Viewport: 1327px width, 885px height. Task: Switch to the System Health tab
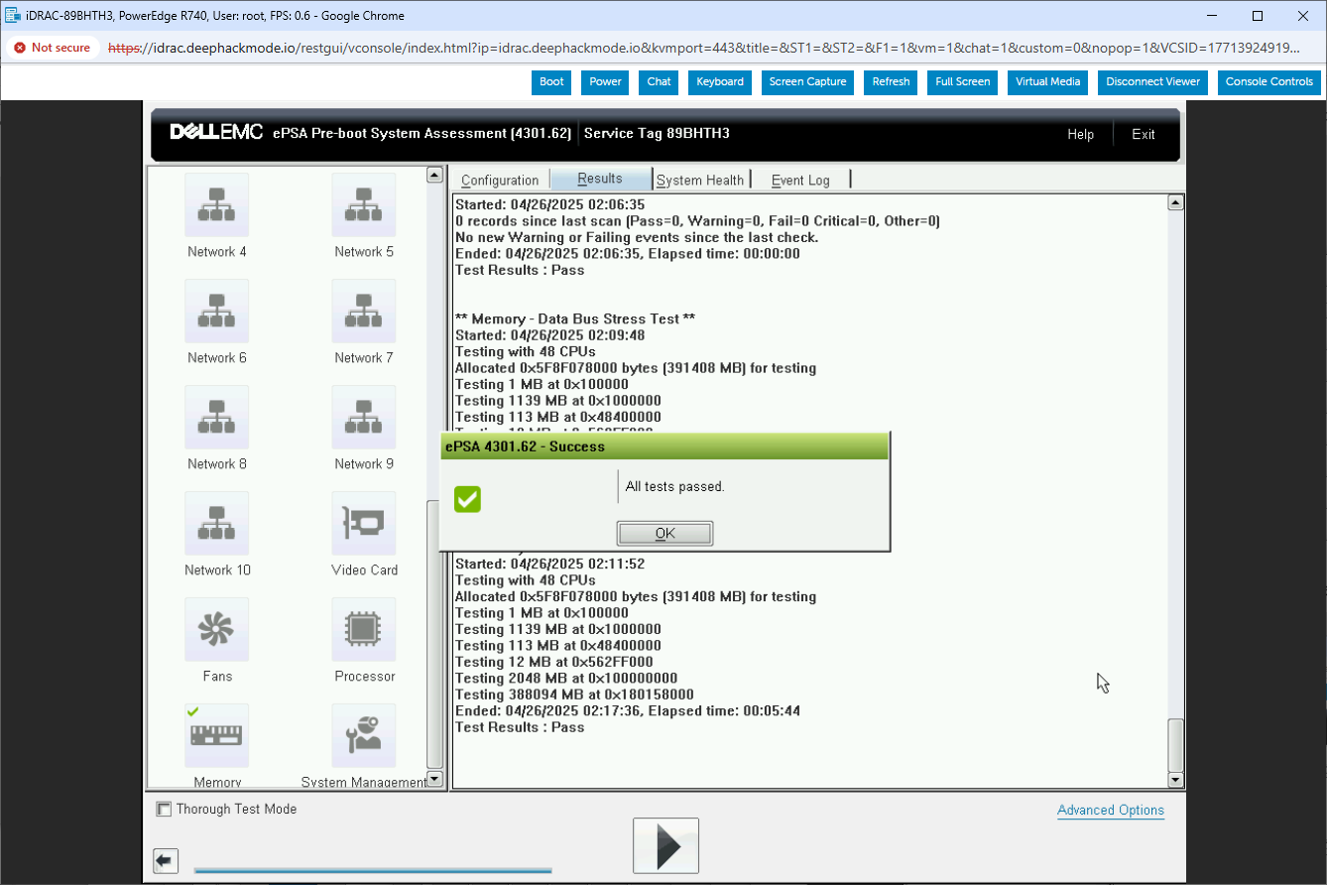coord(700,181)
